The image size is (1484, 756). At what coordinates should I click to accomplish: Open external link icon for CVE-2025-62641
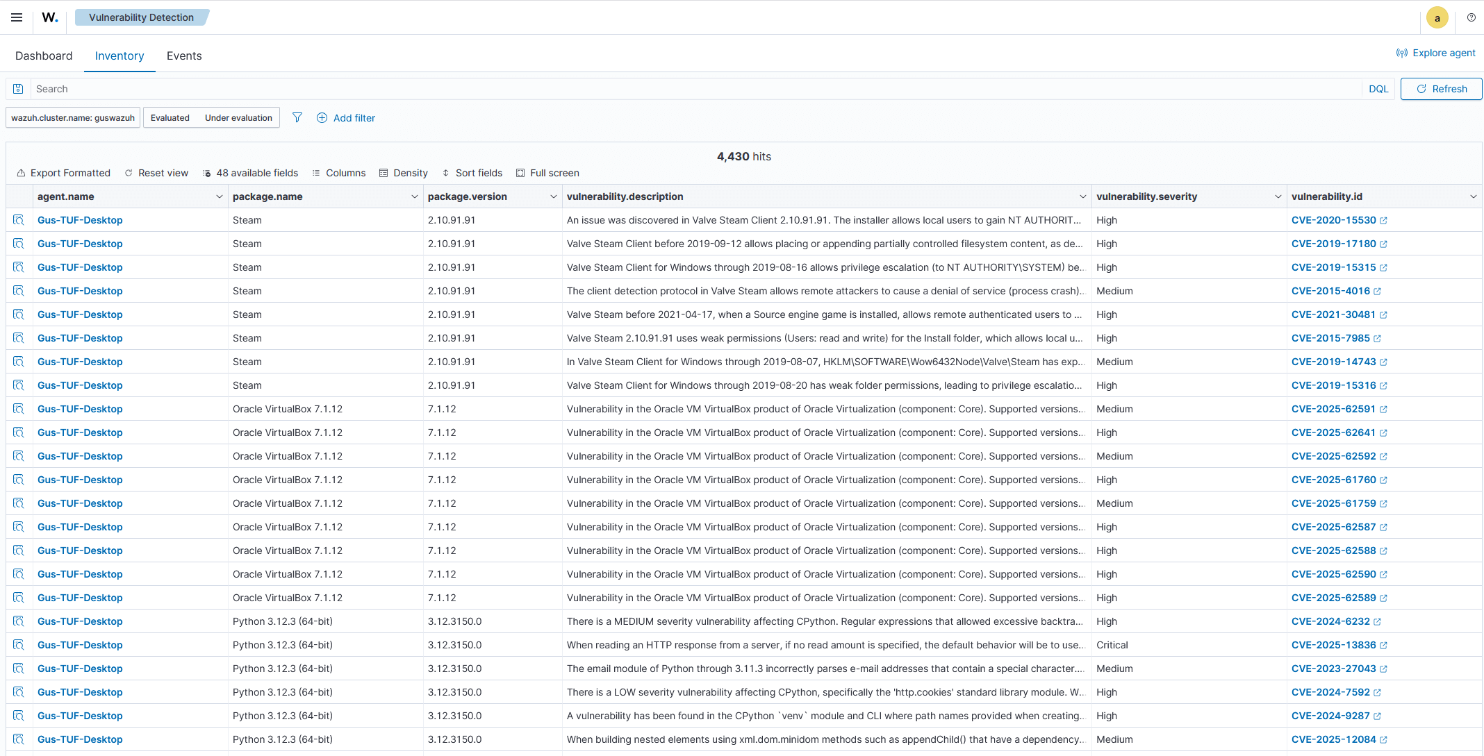(1383, 433)
